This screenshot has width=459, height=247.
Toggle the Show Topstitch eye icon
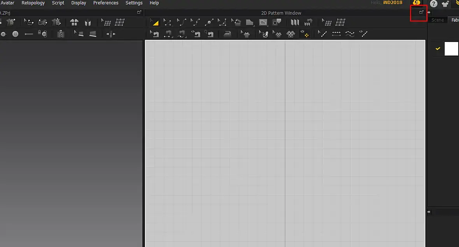click(x=363, y=34)
